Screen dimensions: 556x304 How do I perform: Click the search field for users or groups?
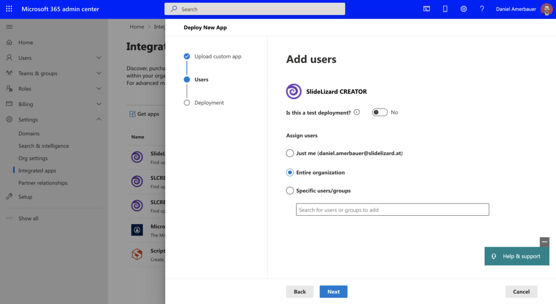point(392,209)
